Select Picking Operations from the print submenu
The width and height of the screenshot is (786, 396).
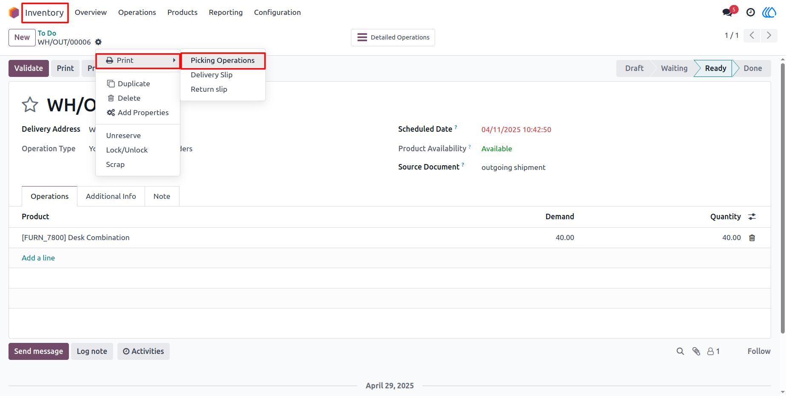[223, 60]
